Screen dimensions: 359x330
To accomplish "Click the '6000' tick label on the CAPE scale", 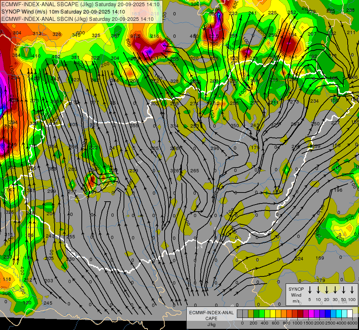I will coord(352,323).
